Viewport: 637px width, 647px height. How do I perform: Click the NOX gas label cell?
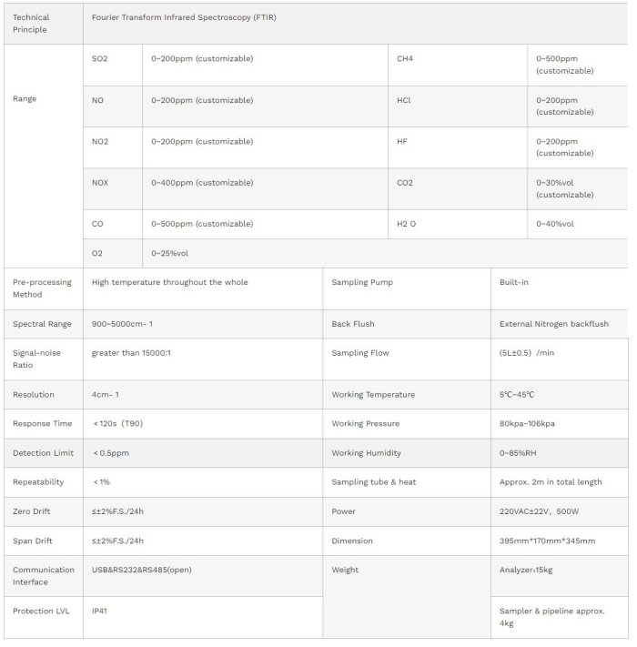coord(100,183)
